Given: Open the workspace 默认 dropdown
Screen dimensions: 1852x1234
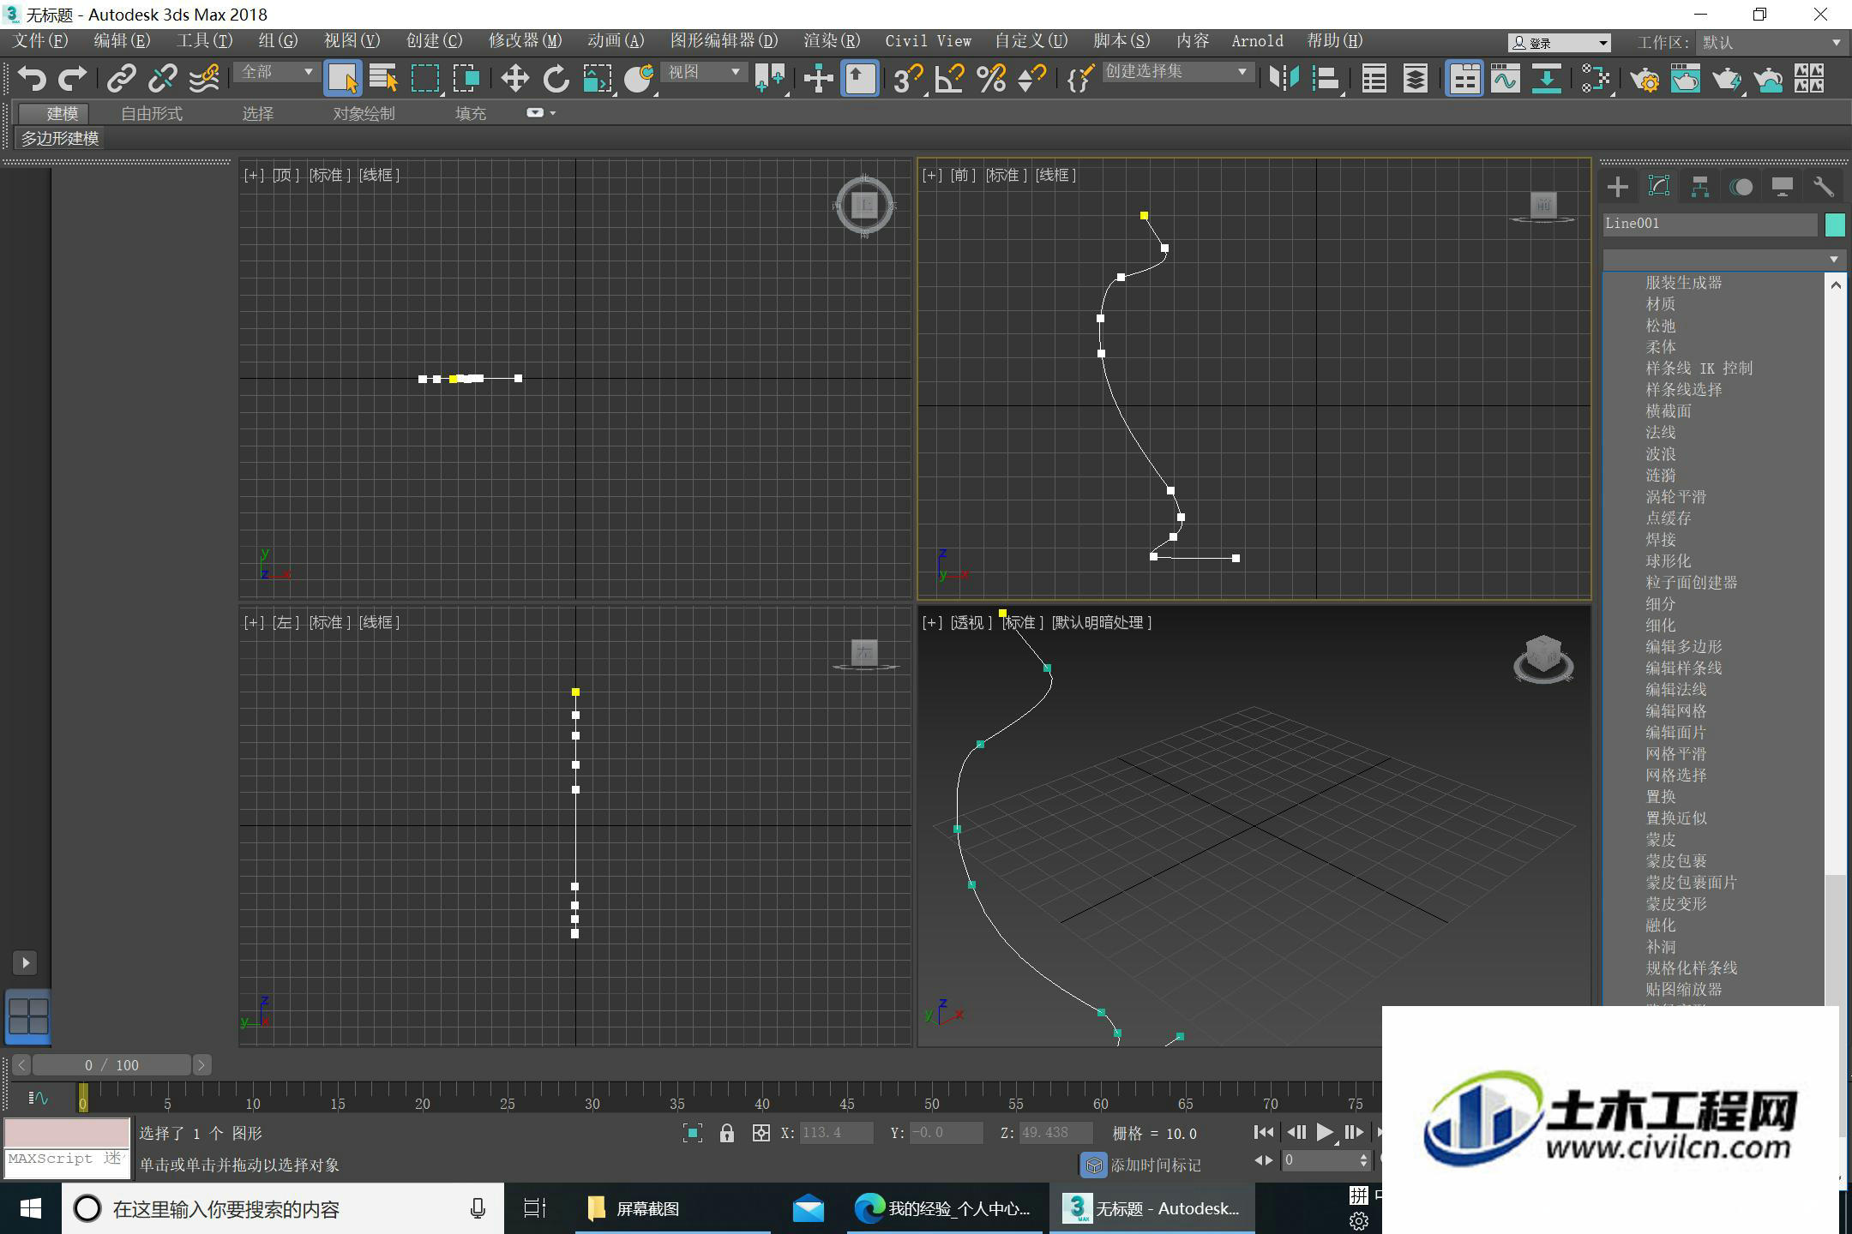Looking at the screenshot, I should point(1771,42).
